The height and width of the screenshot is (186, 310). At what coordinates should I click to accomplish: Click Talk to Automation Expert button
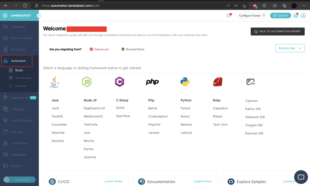pos(277,31)
